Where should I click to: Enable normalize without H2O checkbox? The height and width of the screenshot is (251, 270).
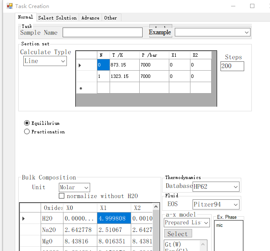point(62,196)
